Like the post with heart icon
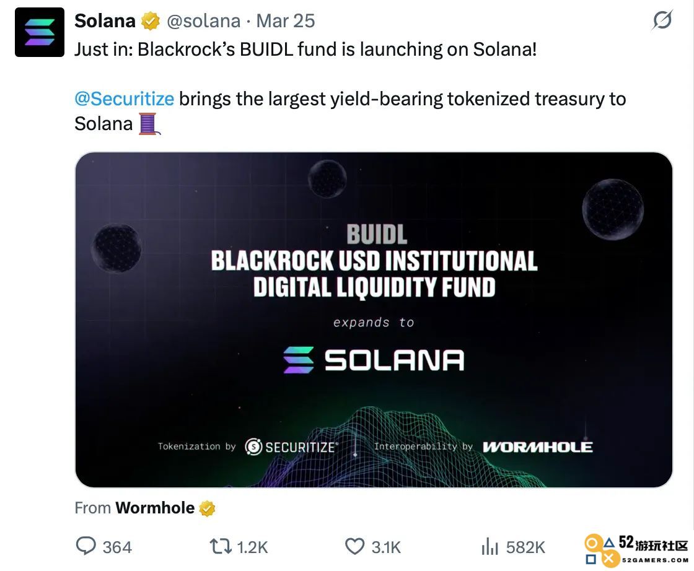Viewport: 694px width, 571px height. click(354, 546)
